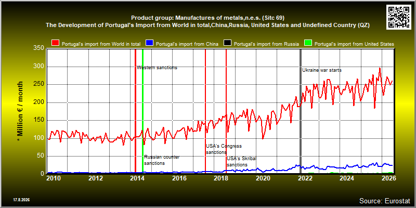Select the red World total legend swatch

pos(56,44)
